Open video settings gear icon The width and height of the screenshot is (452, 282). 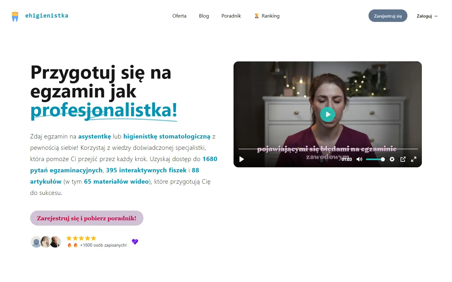pos(392,159)
